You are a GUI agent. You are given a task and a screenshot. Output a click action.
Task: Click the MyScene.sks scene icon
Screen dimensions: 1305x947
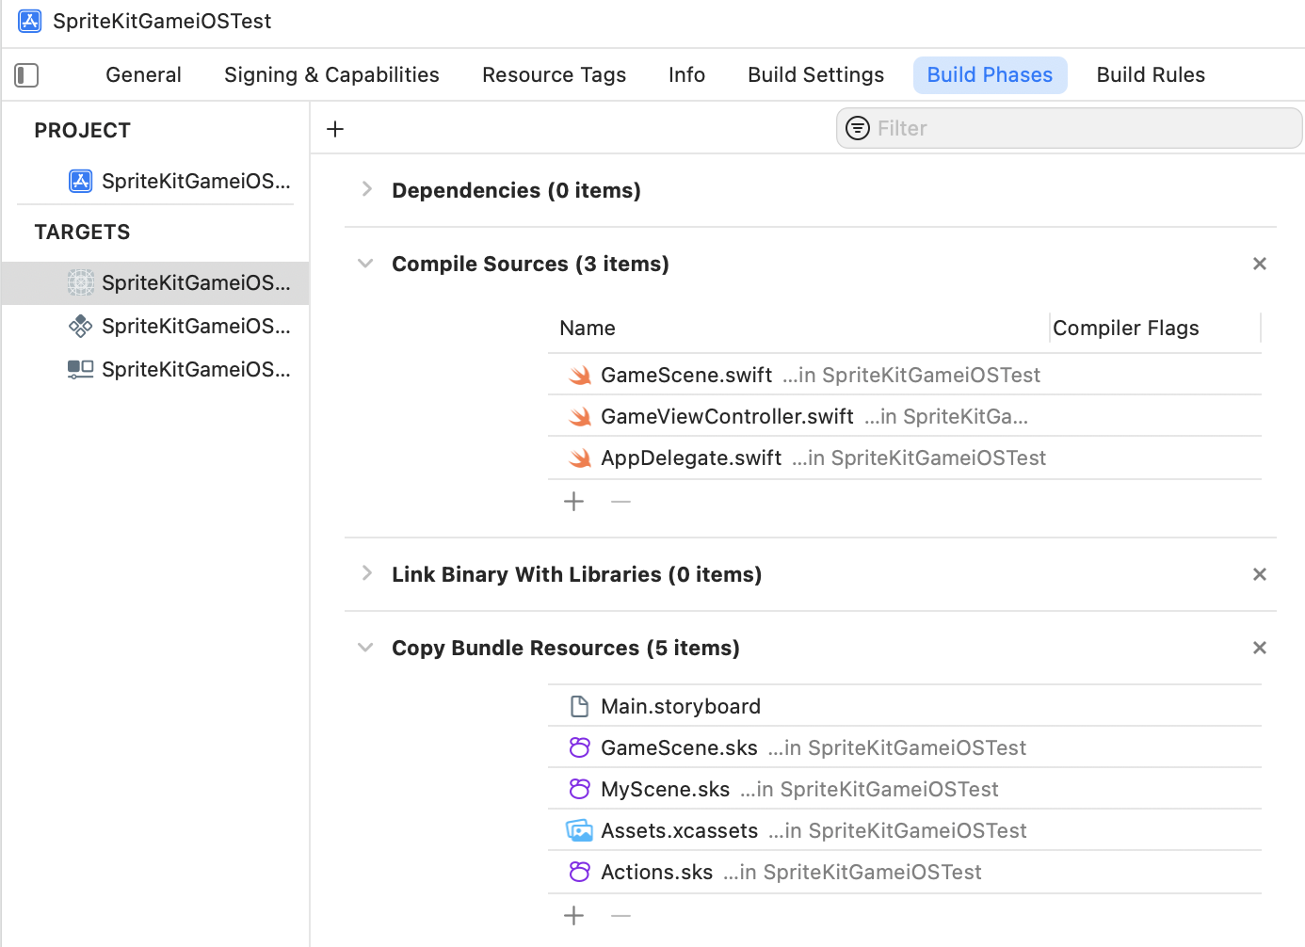pos(580,789)
